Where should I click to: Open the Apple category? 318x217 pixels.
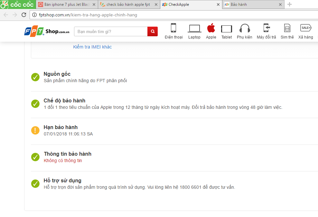pos(211,31)
